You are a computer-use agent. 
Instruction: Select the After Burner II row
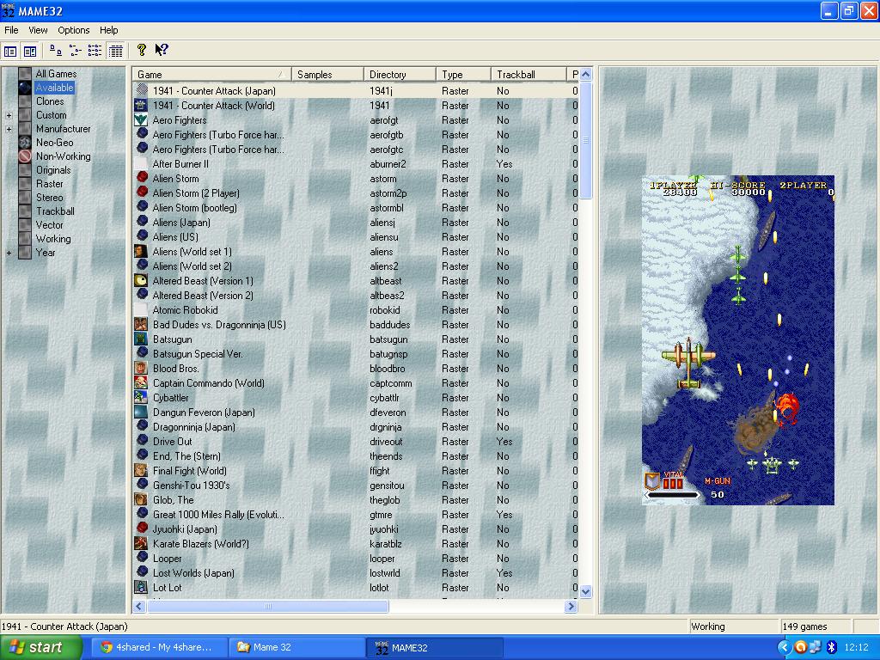click(x=356, y=164)
